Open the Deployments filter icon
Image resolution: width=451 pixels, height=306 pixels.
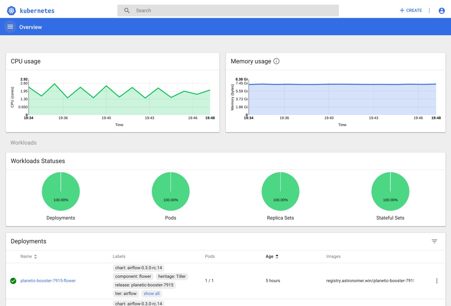[434, 241]
